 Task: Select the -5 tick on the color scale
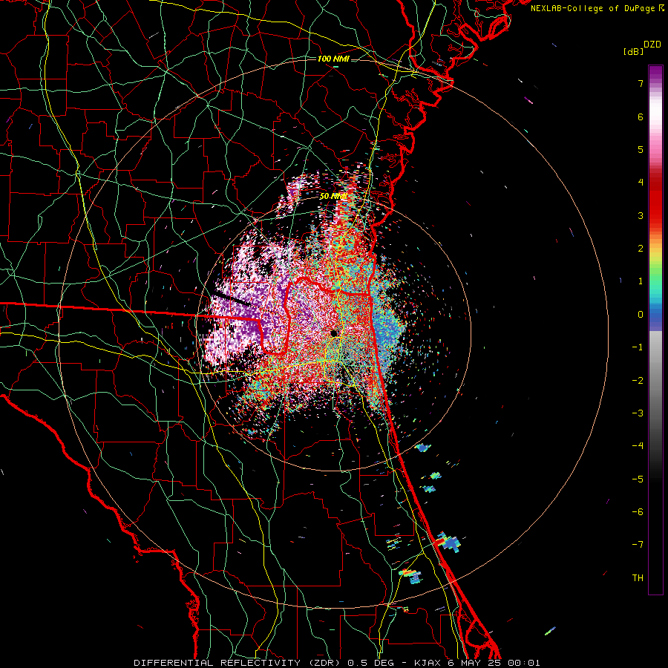(638, 479)
